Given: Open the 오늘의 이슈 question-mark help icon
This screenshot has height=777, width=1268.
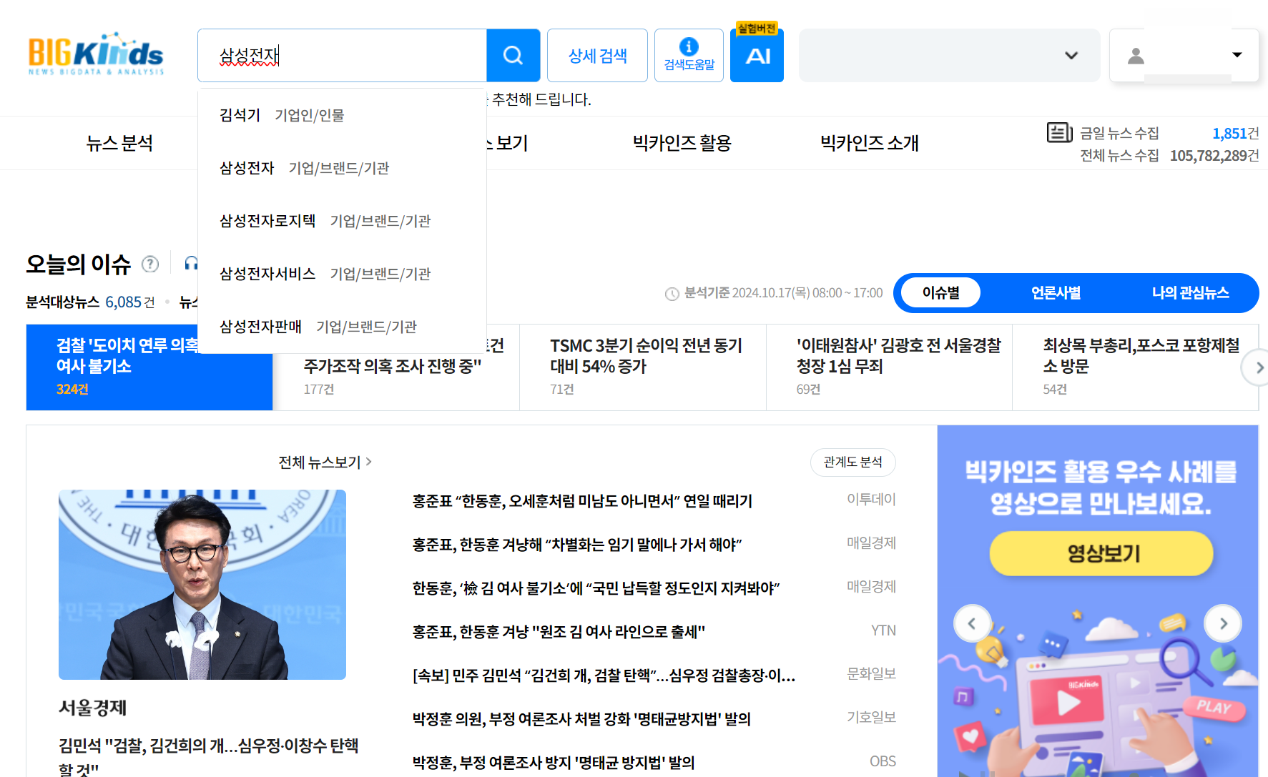Looking at the screenshot, I should point(150,264).
